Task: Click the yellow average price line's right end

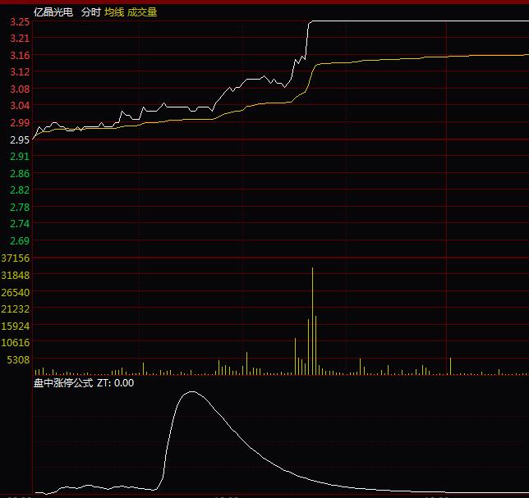Action: coord(524,55)
